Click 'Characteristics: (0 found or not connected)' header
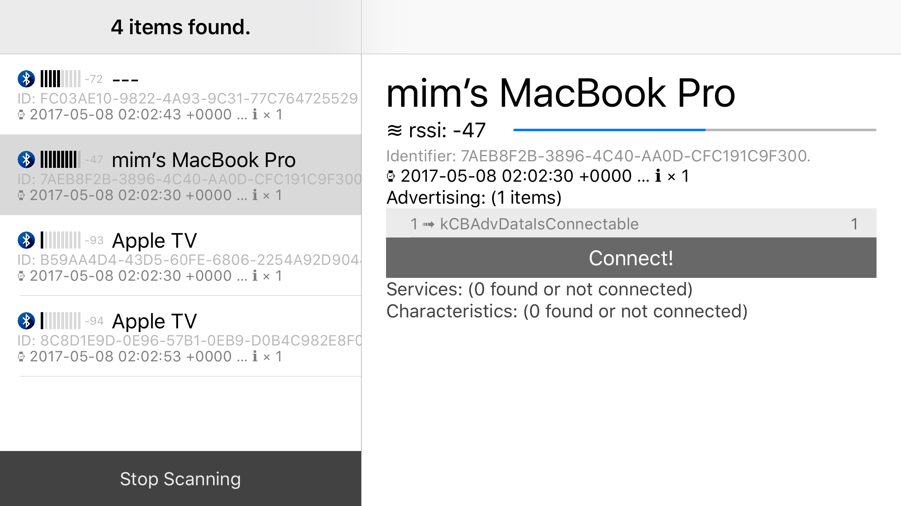901x506 pixels. pyautogui.click(x=567, y=311)
